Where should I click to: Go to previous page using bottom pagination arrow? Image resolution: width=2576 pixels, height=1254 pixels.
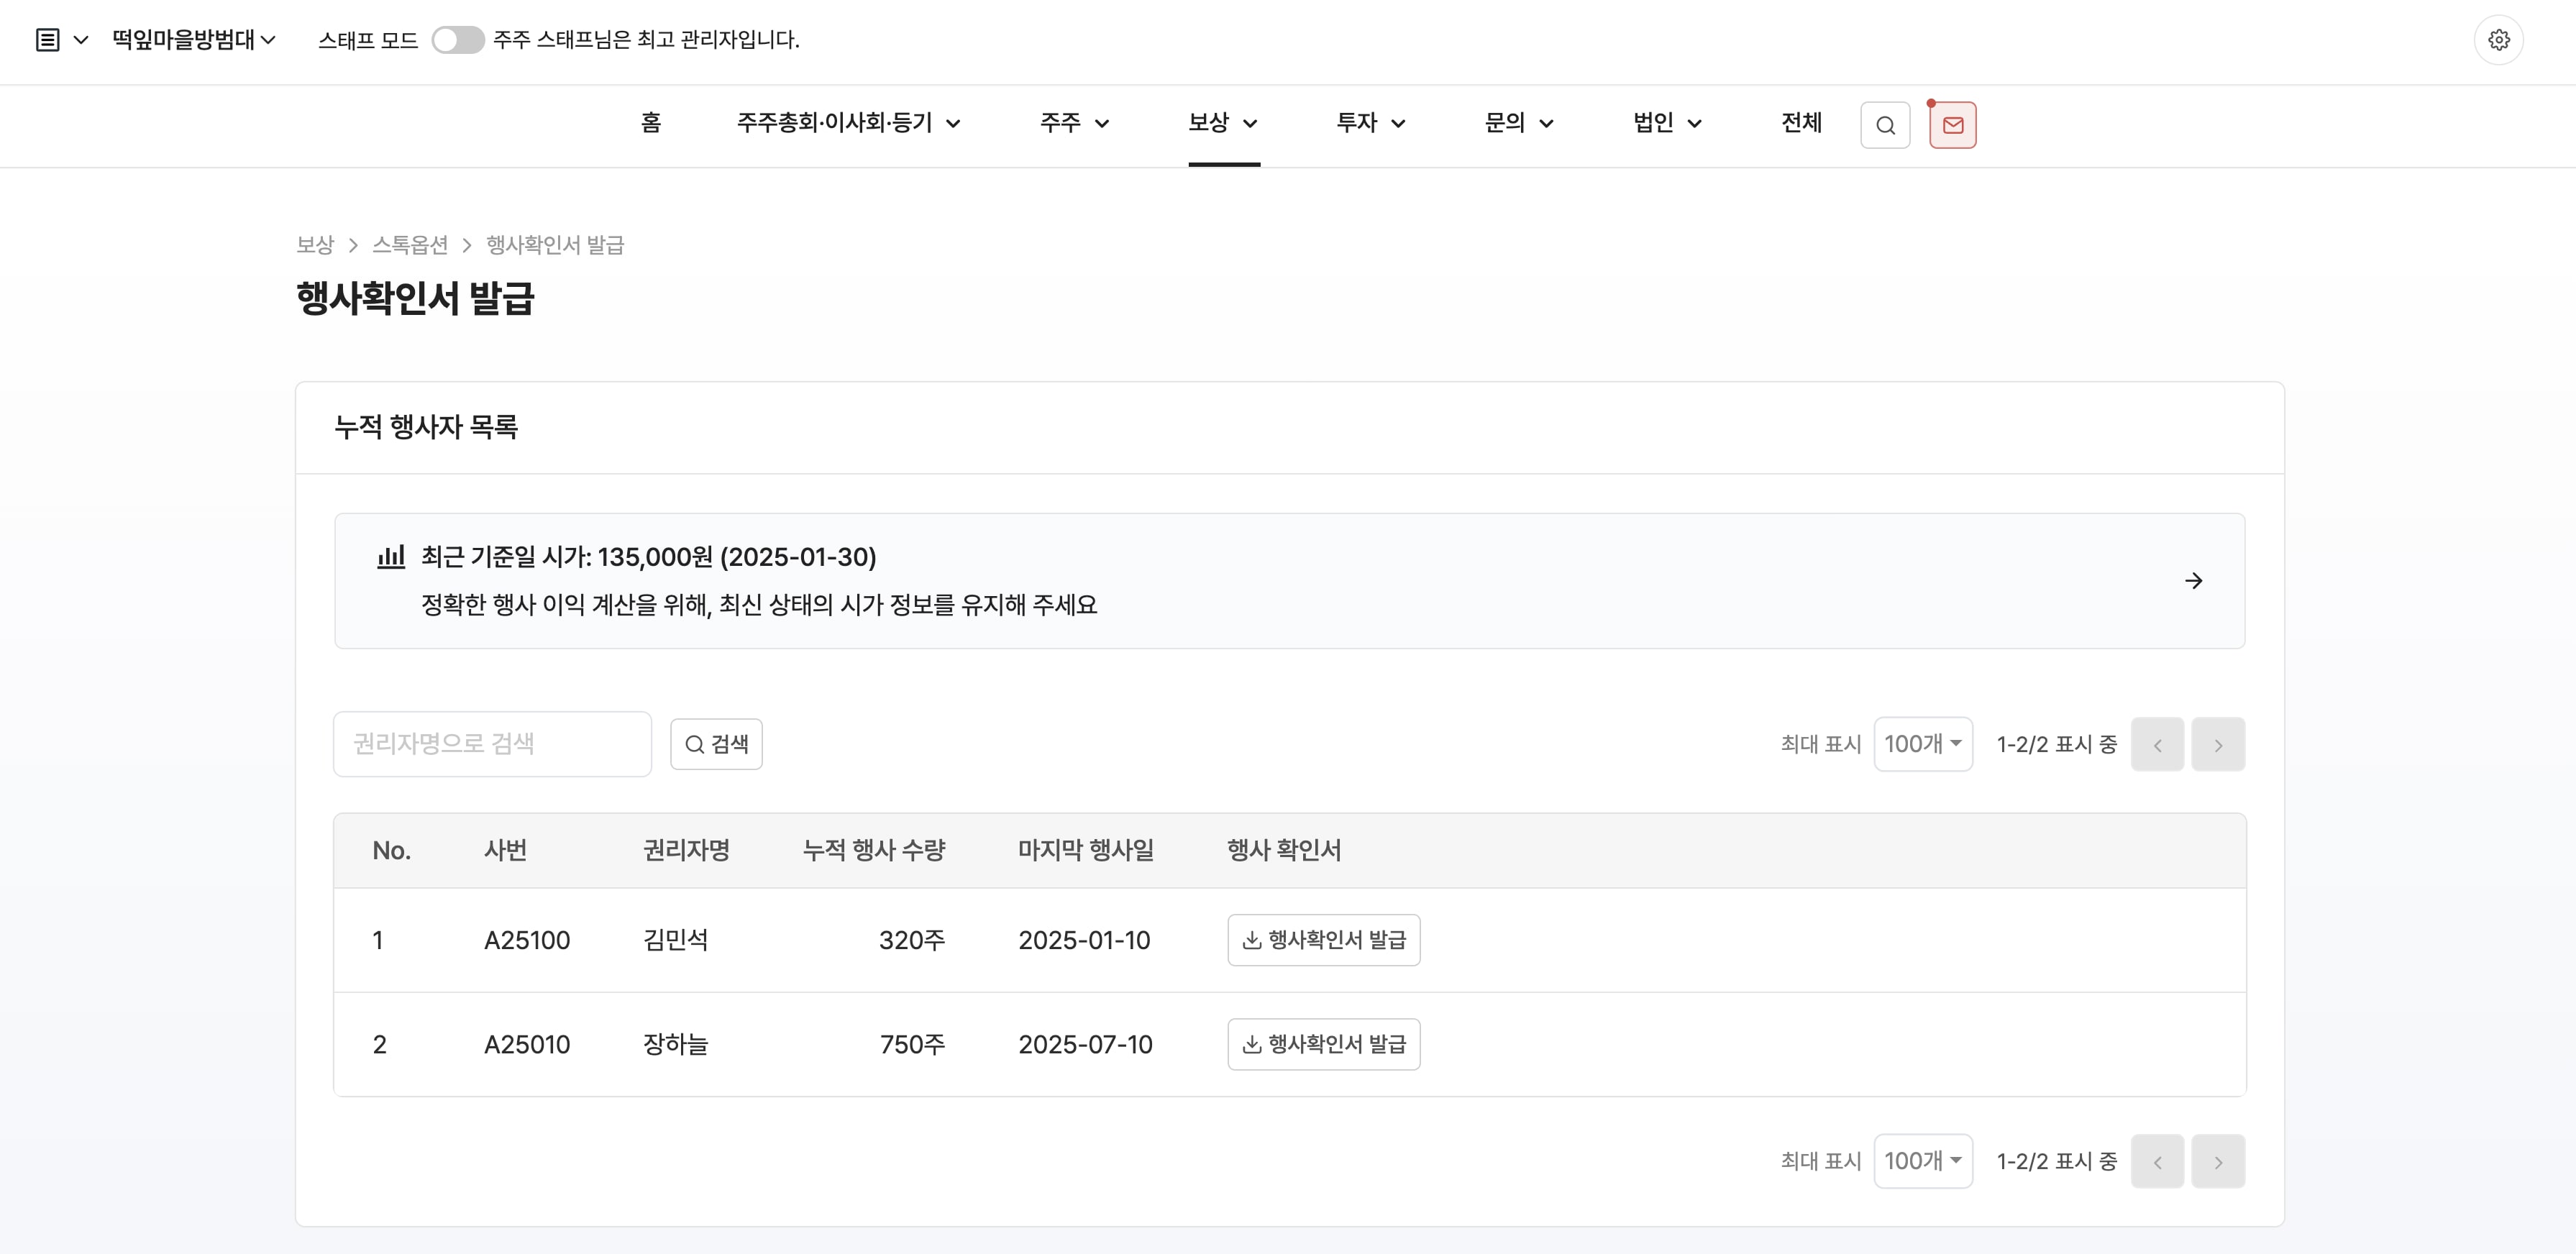pyautogui.click(x=2157, y=1161)
